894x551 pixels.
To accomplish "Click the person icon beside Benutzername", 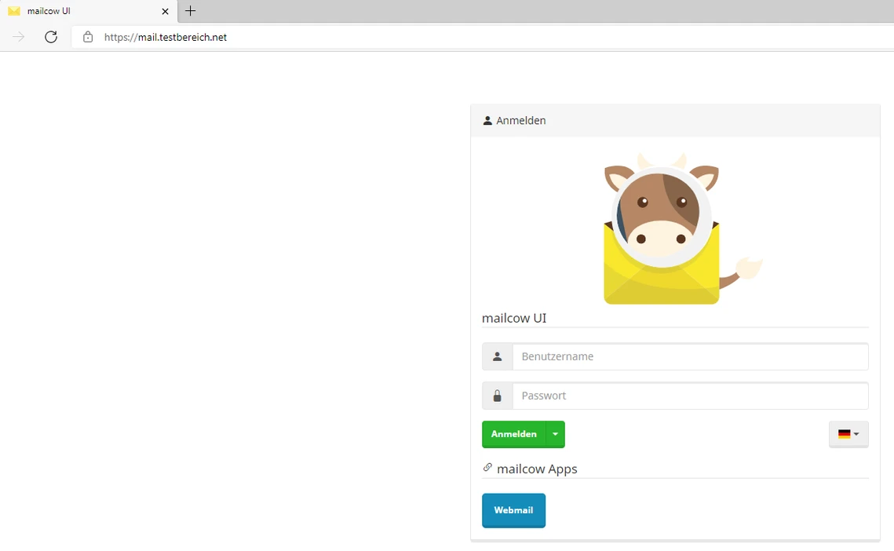I will point(497,356).
